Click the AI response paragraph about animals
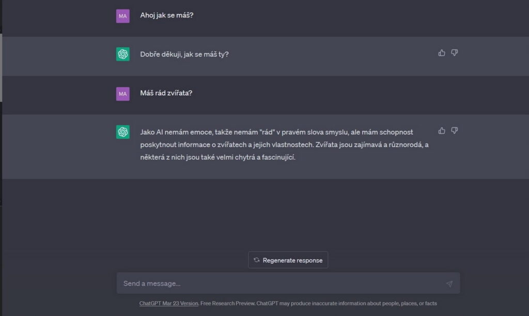Image resolution: width=529 pixels, height=316 pixels. [284, 145]
